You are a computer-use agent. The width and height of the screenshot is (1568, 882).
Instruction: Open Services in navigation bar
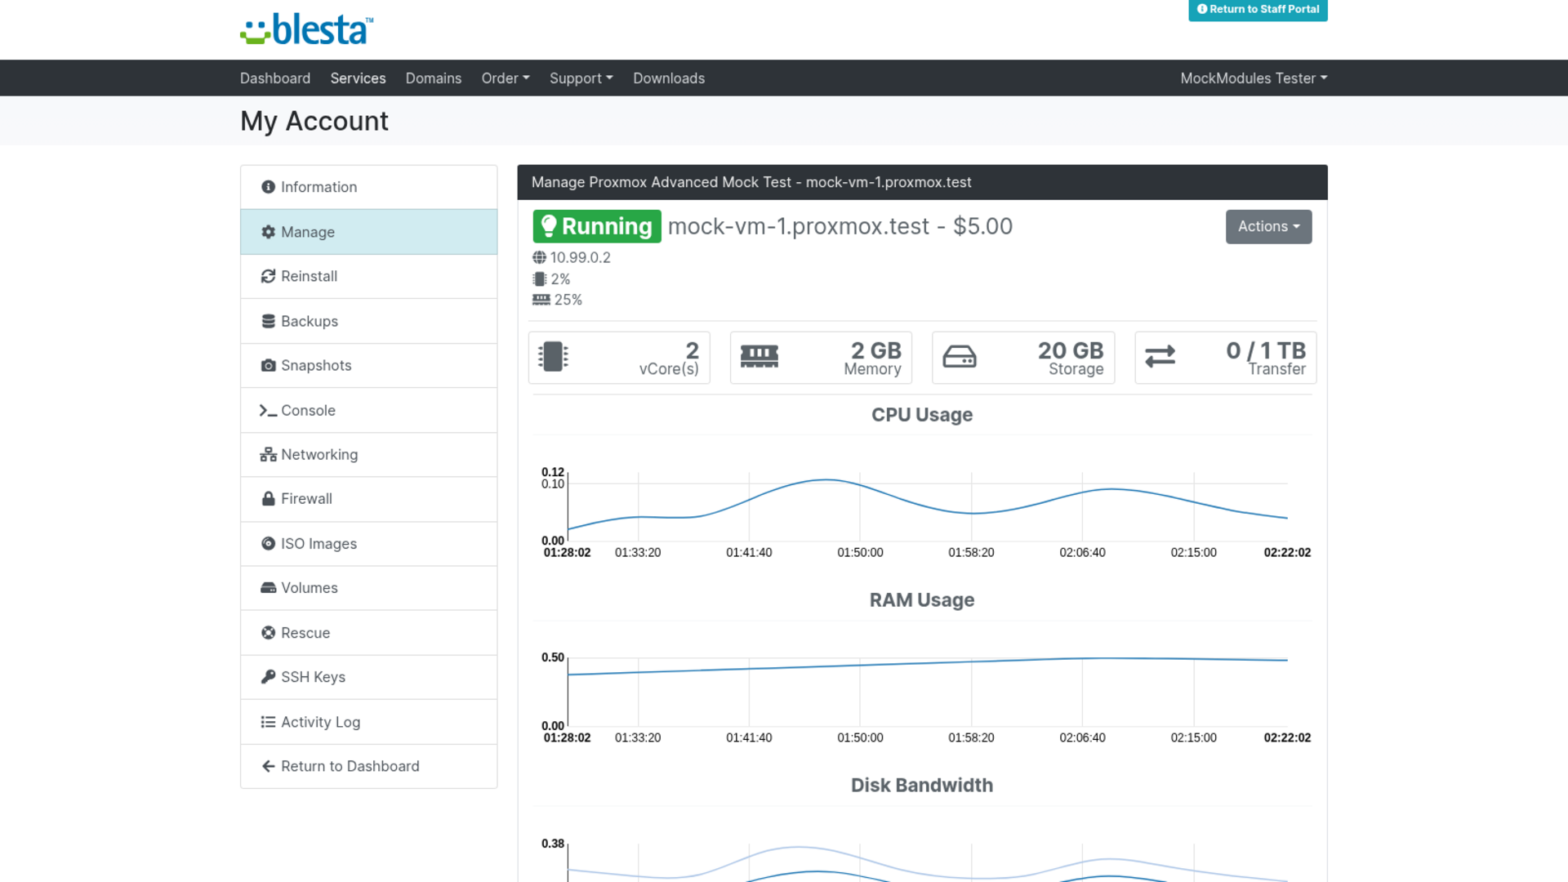pyautogui.click(x=358, y=78)
